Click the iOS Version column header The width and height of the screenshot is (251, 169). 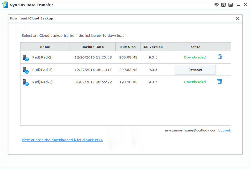[153, 47]
